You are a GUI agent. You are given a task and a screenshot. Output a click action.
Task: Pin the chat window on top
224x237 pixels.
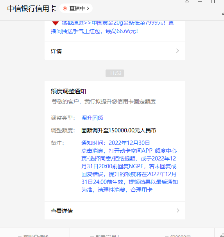click(x=187, y=2)
